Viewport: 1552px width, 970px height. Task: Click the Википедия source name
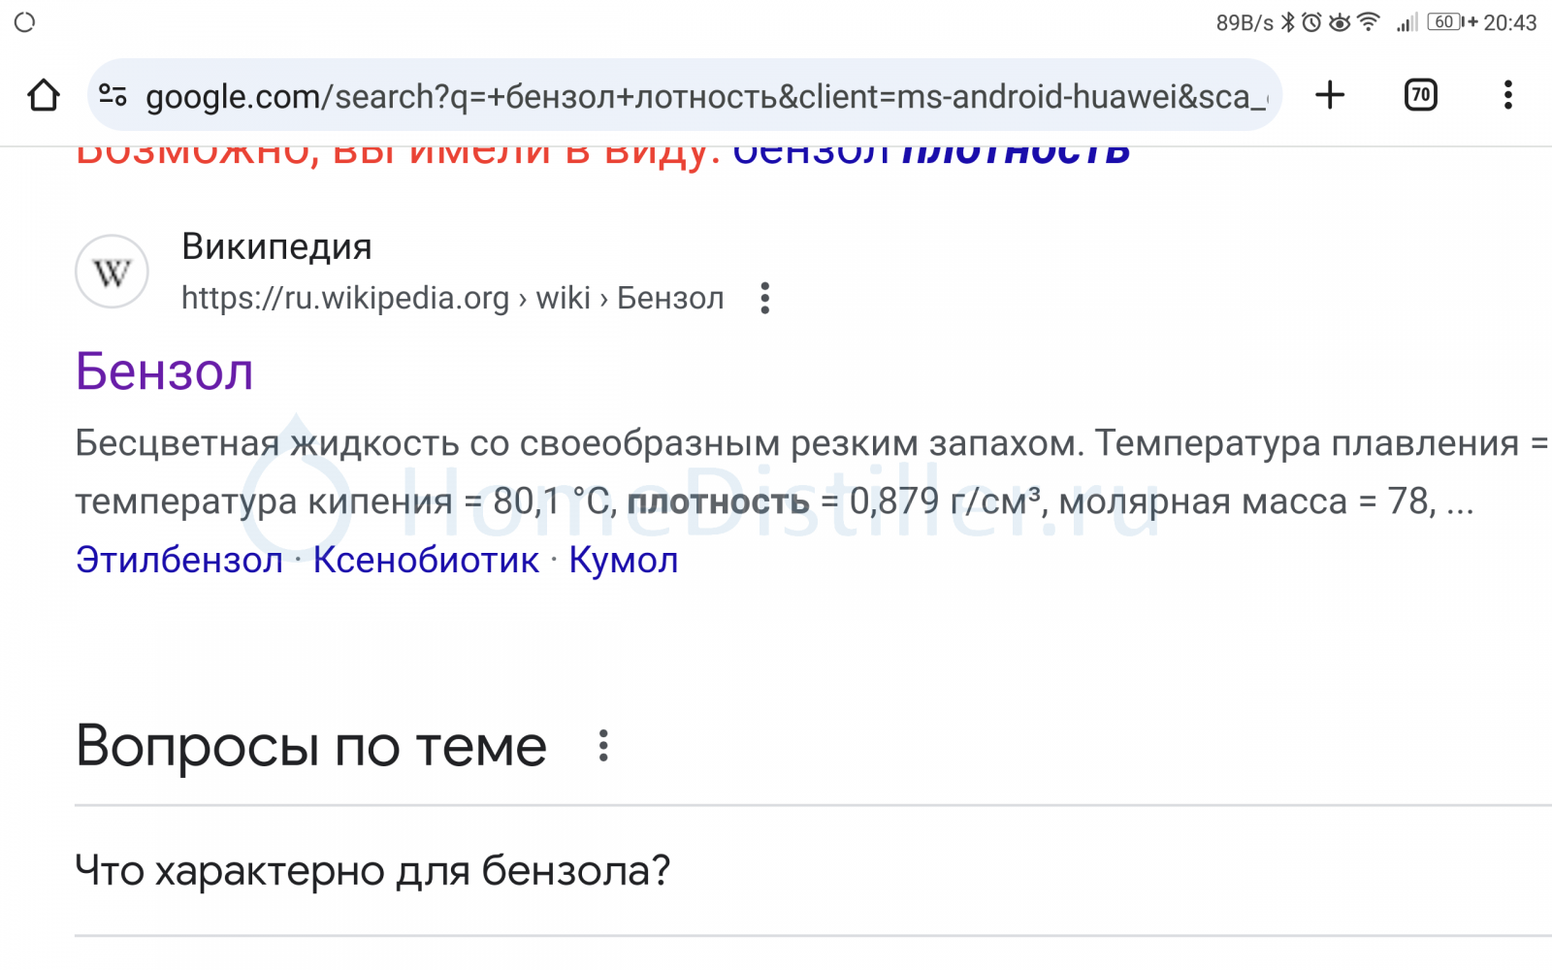(276, 247)
